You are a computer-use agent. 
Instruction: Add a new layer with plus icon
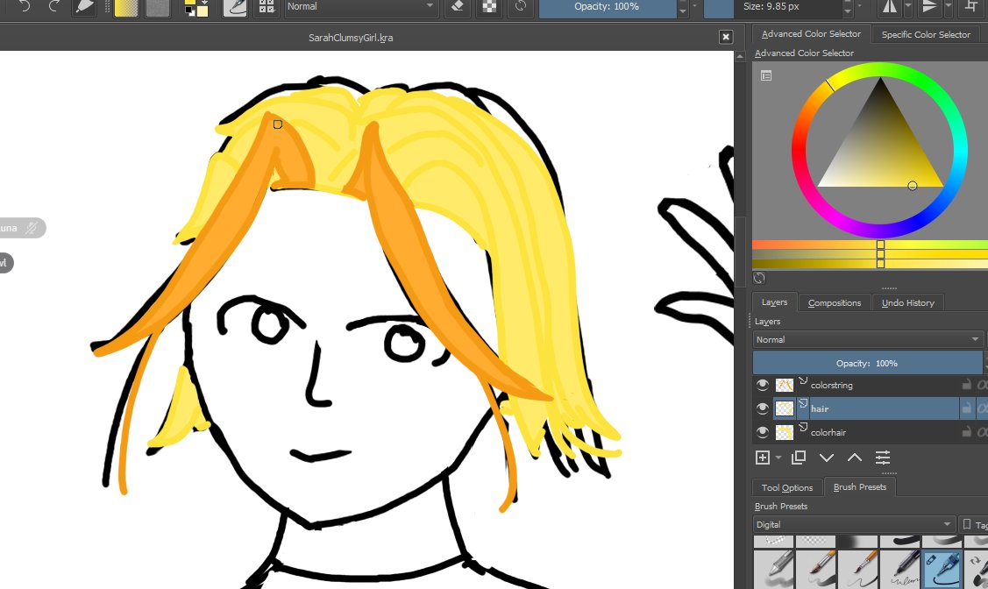[763, 458]
